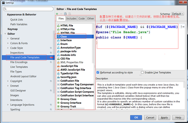Expand the Colors & Fonts node

click(8, 43)
